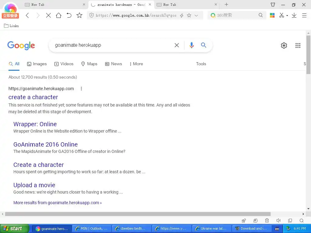Click the undo/restore closed tab icon
The width and height of the screenshot is (311, 233).
(x=69, y=15)
